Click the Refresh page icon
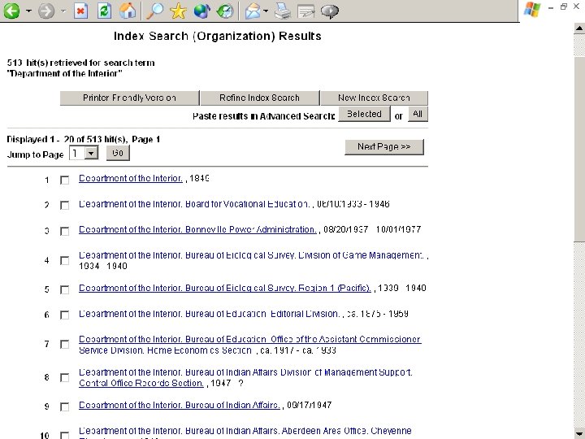585x439 pixels. coord(104,11)
